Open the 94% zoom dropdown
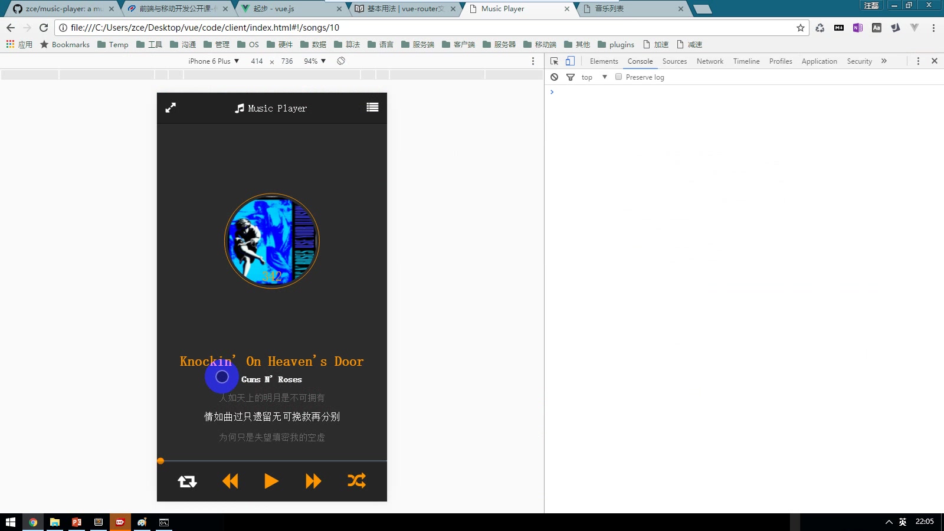Image resolution: width=944 pixels, height=531 pixels. click(314, 61)
